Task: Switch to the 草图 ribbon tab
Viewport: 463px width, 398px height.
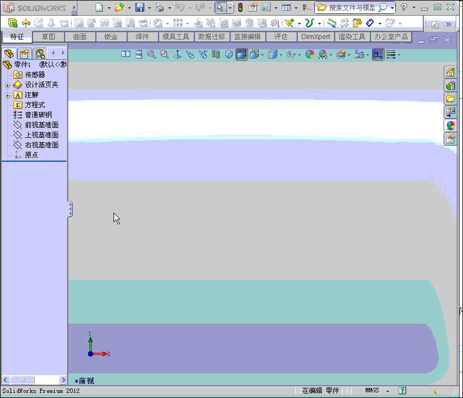Action: pyautogui.click(x=49, y=37)
